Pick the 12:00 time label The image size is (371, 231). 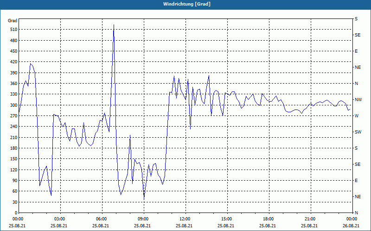(185, 219)
